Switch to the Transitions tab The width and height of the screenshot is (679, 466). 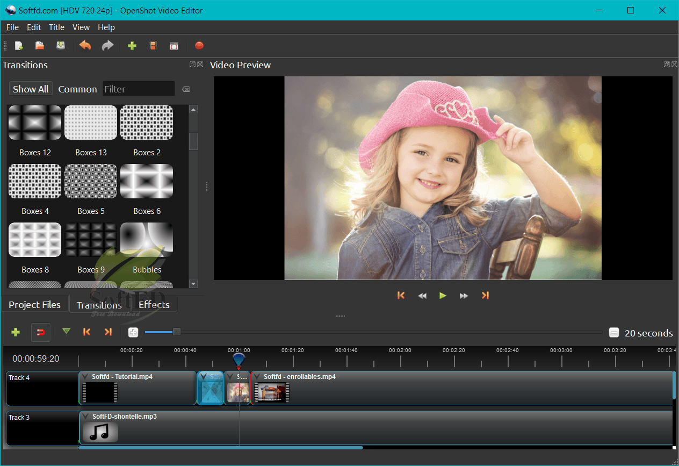tap(99, 305)
